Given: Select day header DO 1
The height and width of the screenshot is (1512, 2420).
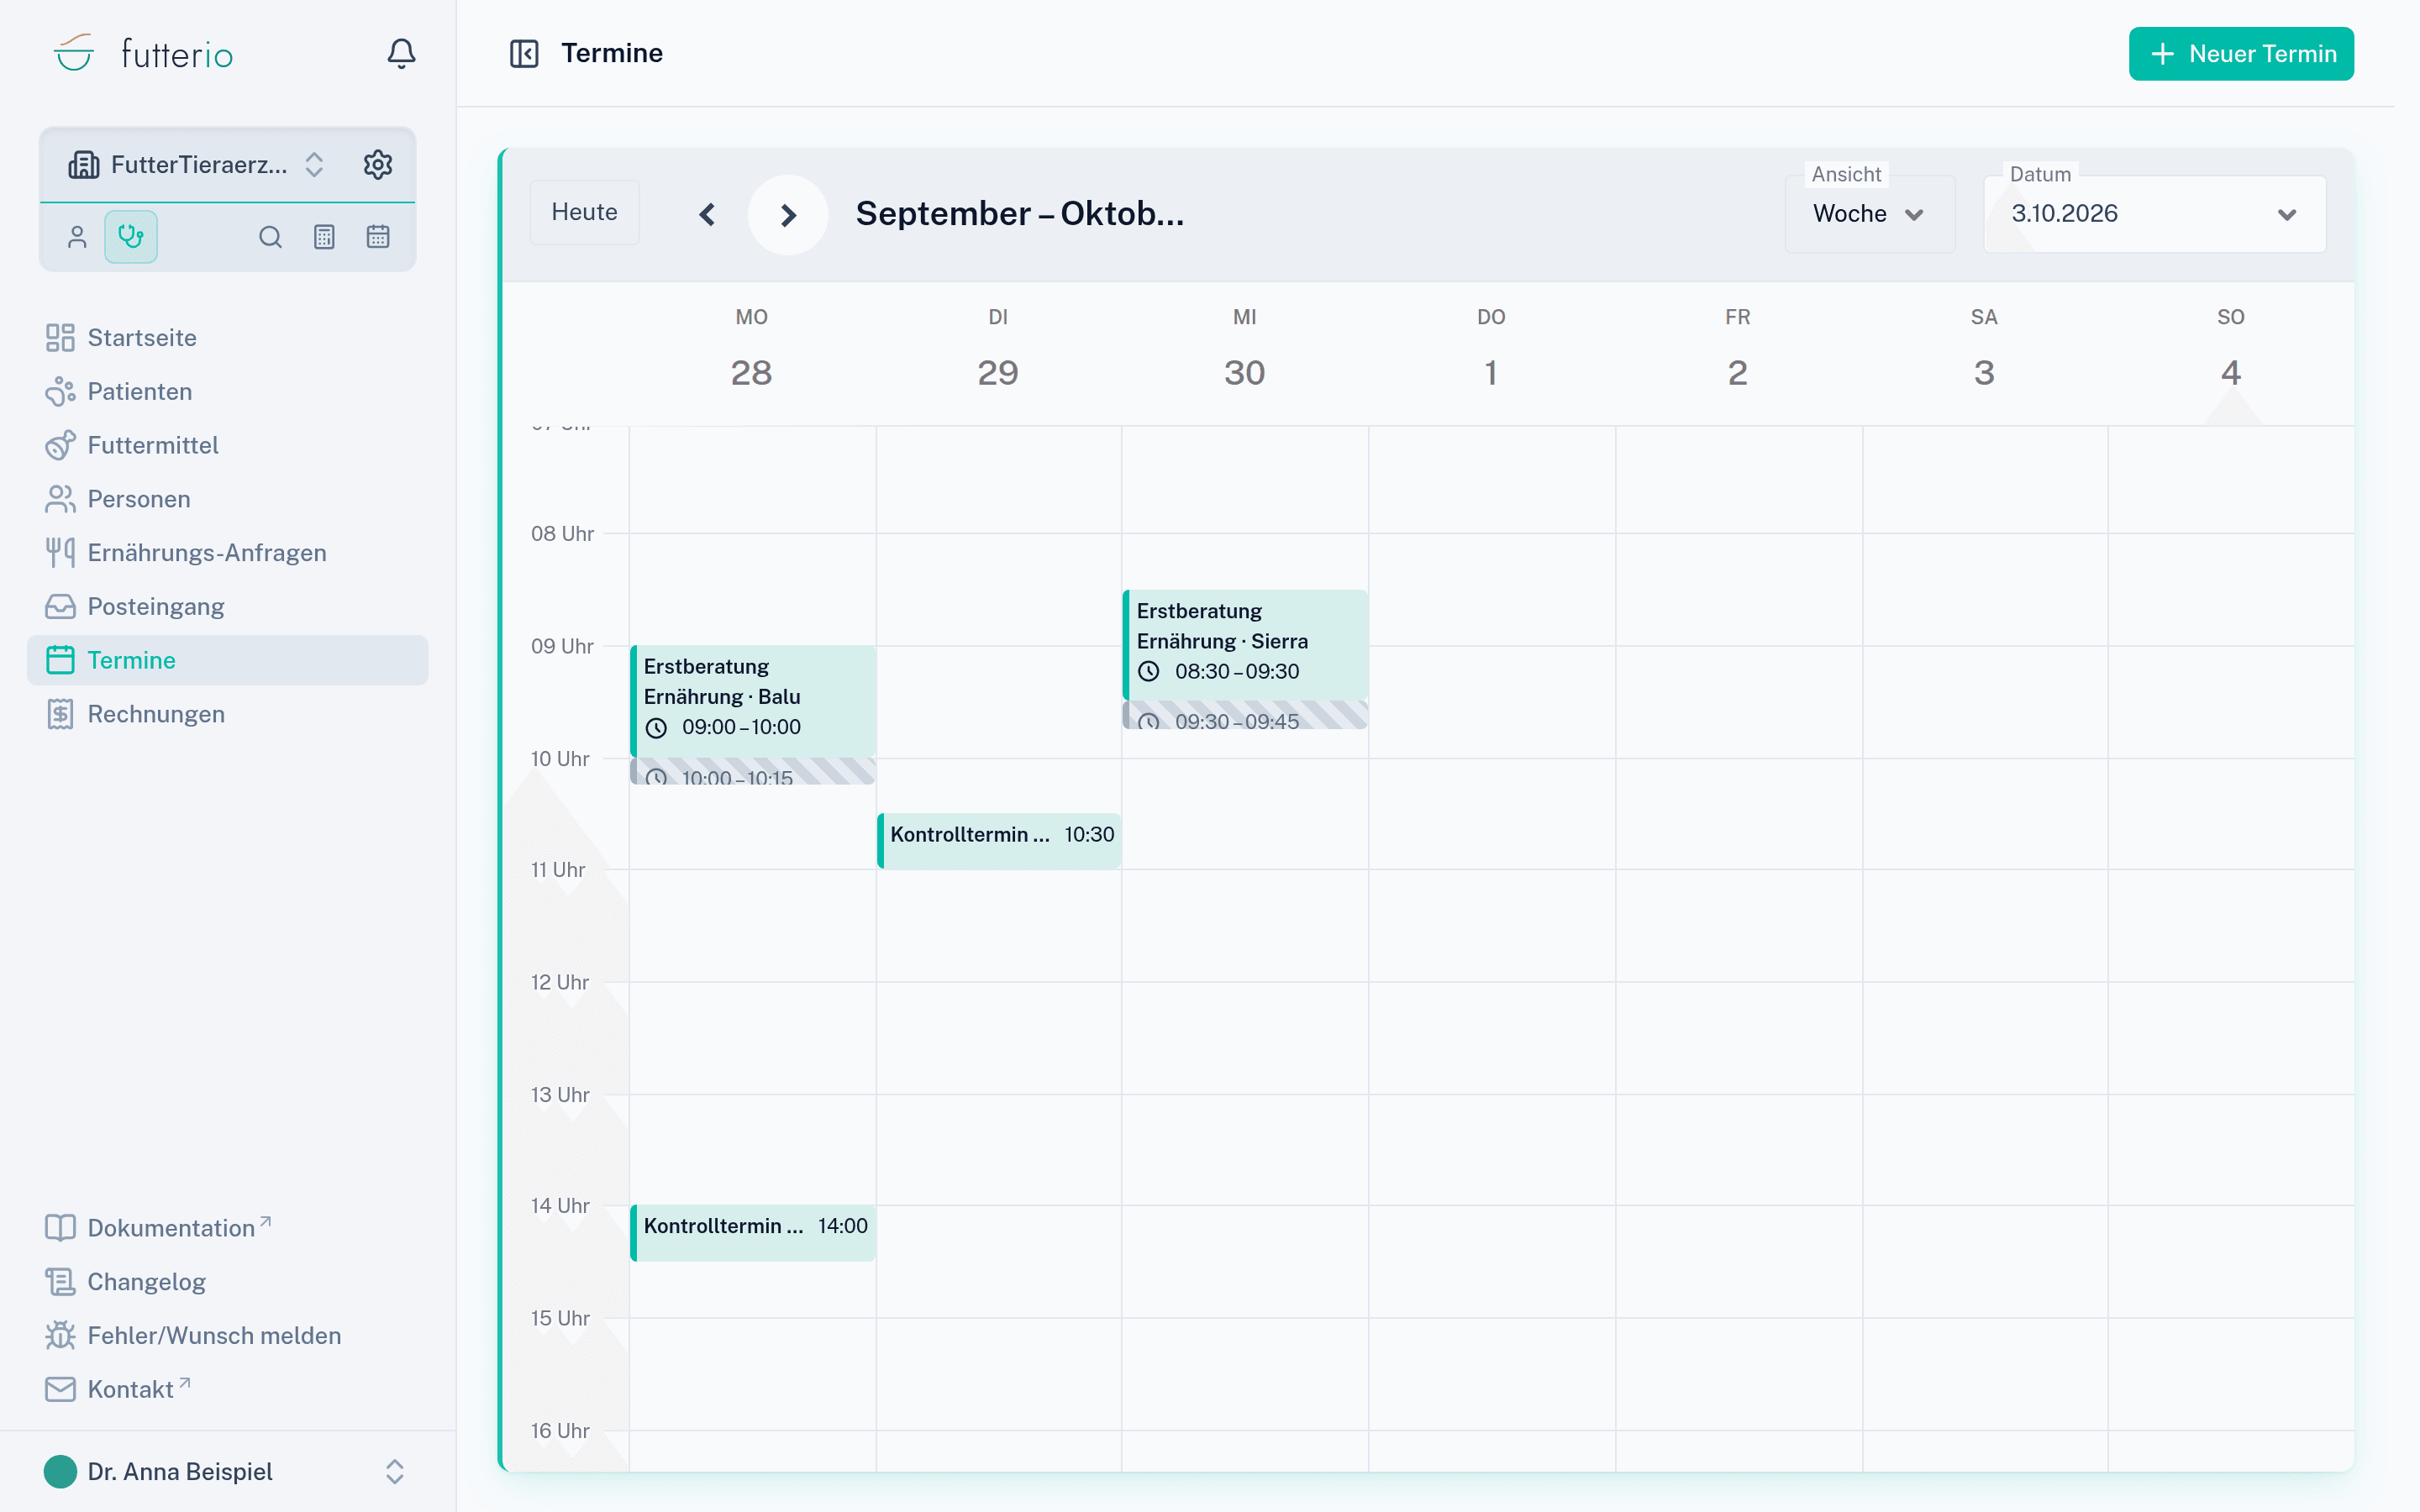Looking at the screenshot, I should tap(1491, 351).
